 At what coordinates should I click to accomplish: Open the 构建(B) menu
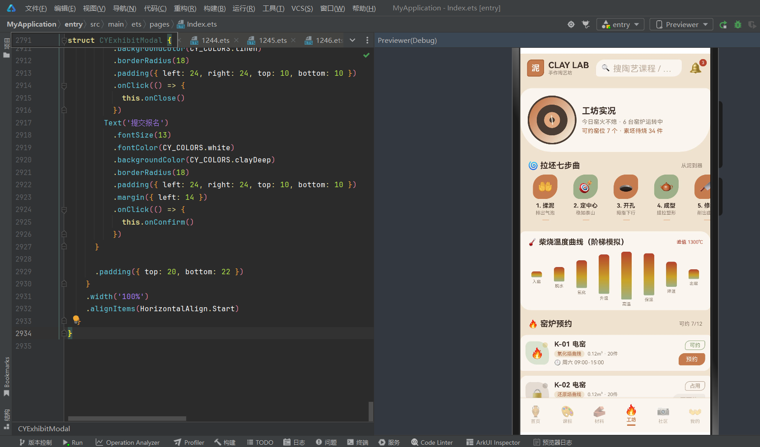215,8
